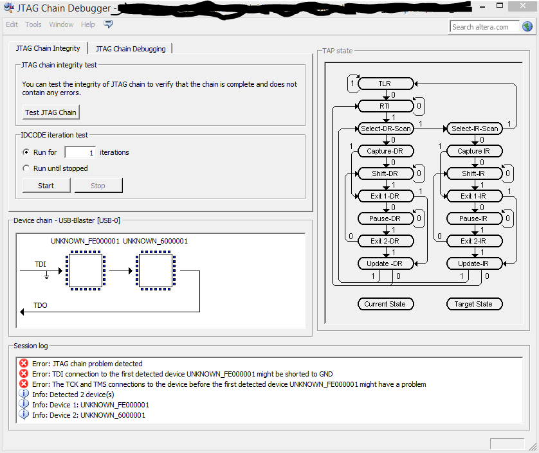Select the second chip UNKNOWN_6000001 in chain
539x453 pixels.
[x=156, y=271]
